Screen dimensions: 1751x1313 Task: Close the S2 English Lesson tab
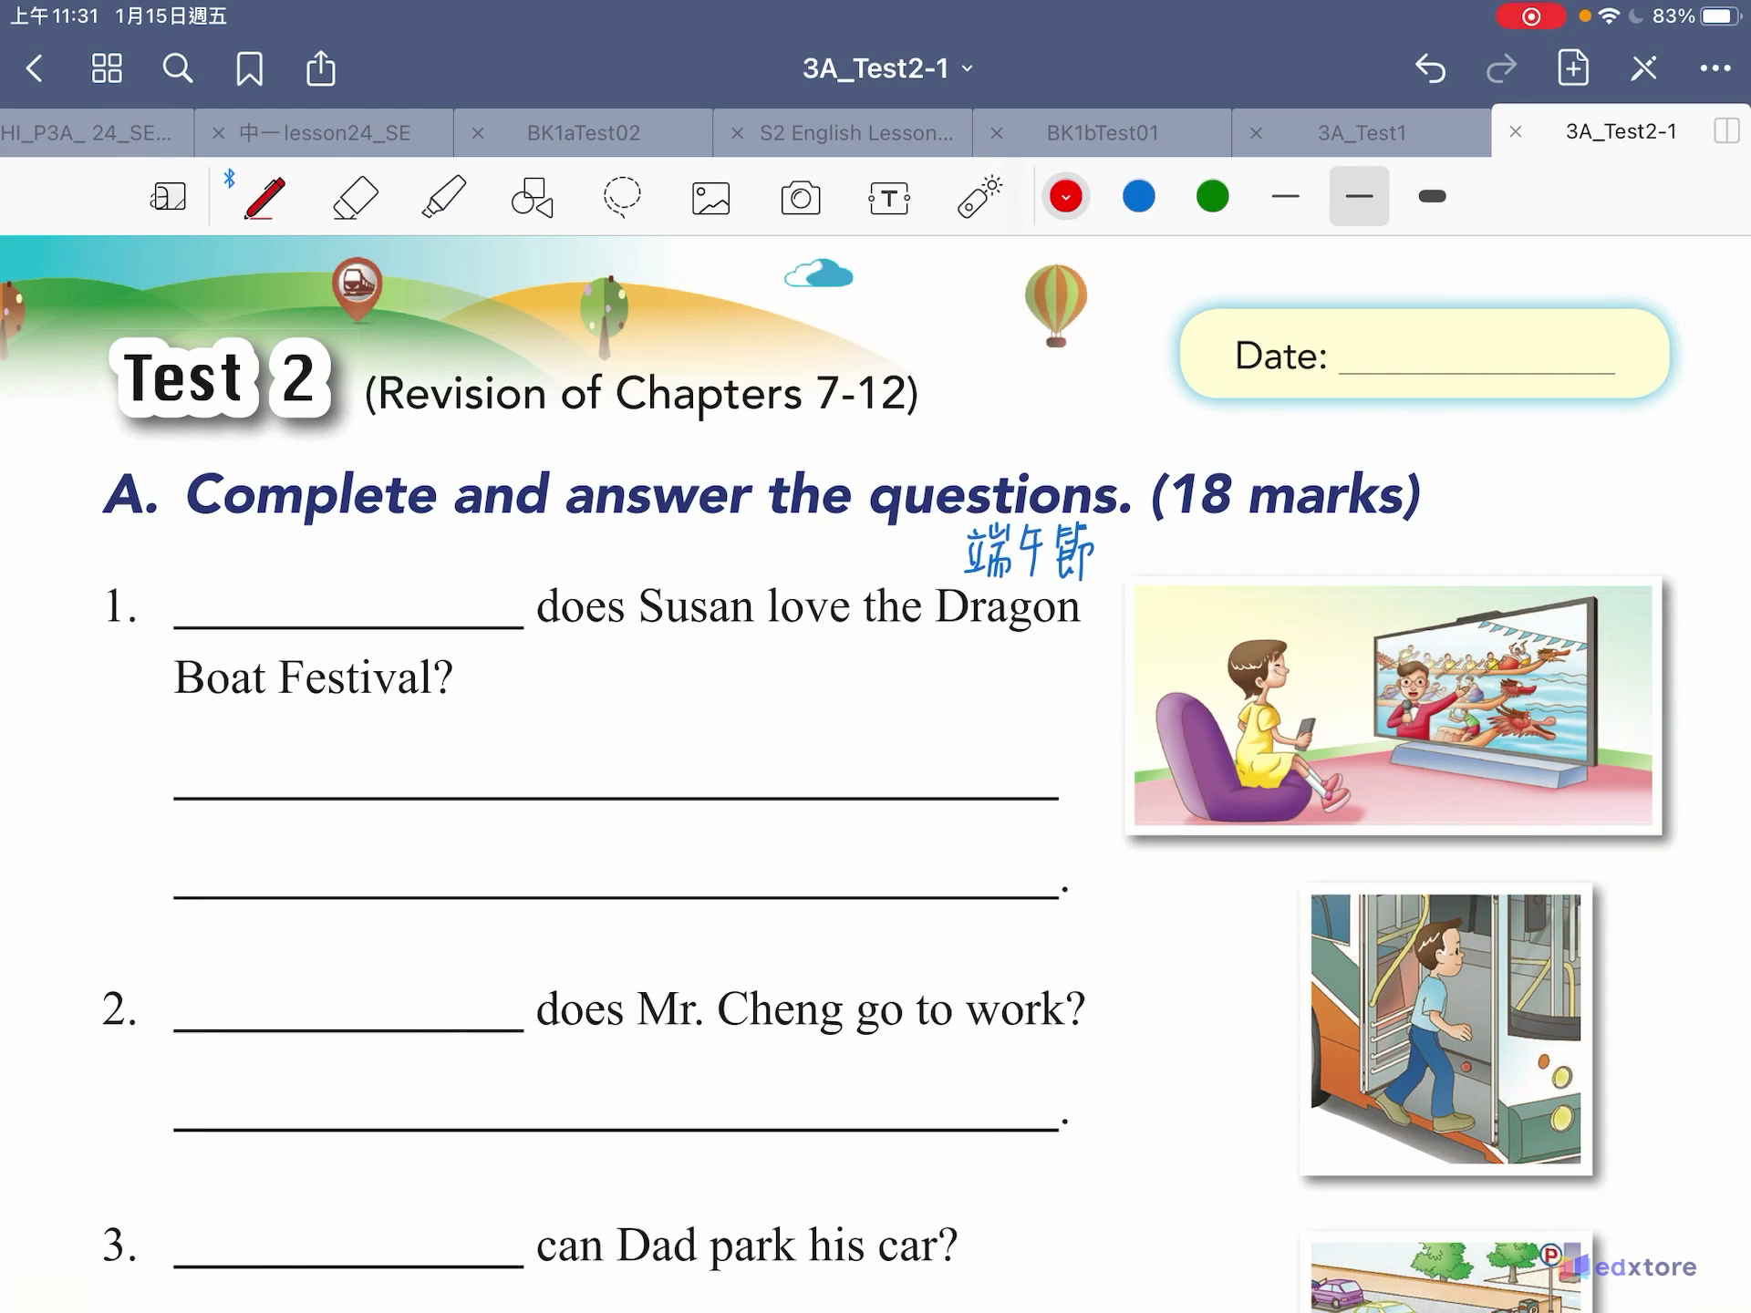click(737, 133)
